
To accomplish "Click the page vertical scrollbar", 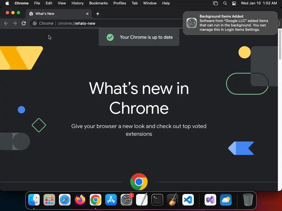I will 280,45.
